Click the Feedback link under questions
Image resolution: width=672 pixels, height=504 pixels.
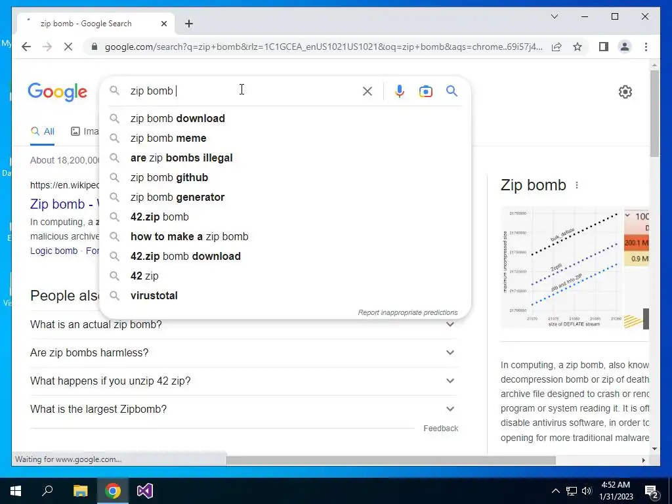click(x=440, y=429)
